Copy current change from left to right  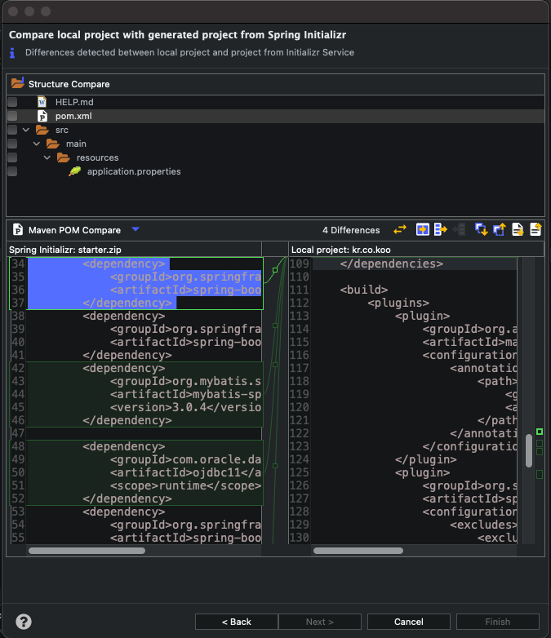pos(441,229)
